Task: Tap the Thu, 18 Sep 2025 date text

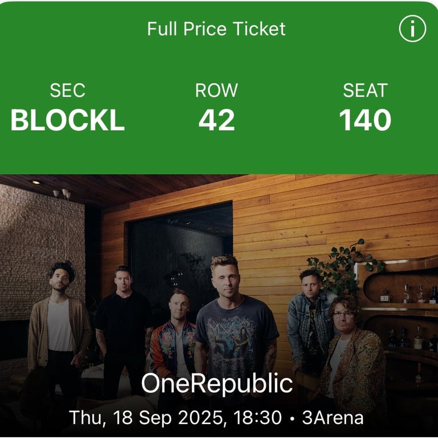Action: pyautogui.click(x=145, y=418)
